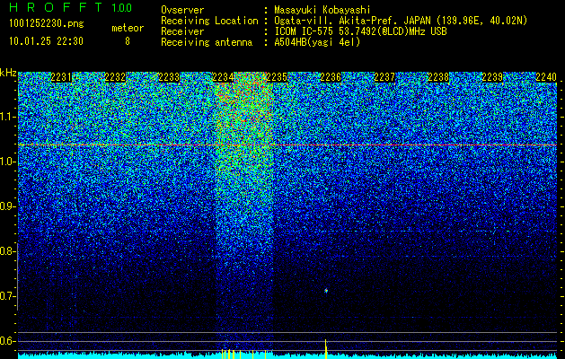The height and width of the screenshot is (359, 565).
Task: Click the 1.0 frequency axis label
Action: (7, 162)
